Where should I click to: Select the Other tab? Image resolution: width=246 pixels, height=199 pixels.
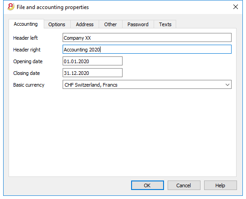point(110,24)
